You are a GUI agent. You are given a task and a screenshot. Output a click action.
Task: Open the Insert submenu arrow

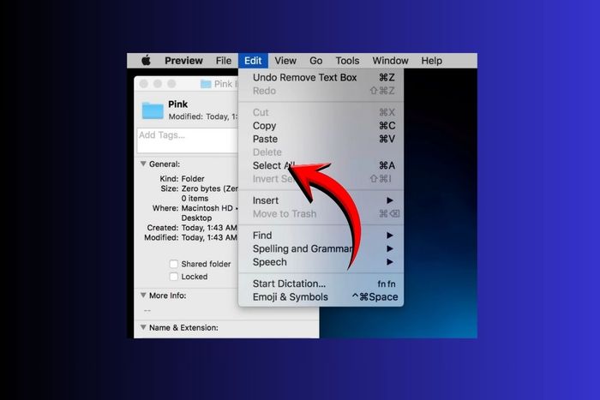tap(389, 200)
